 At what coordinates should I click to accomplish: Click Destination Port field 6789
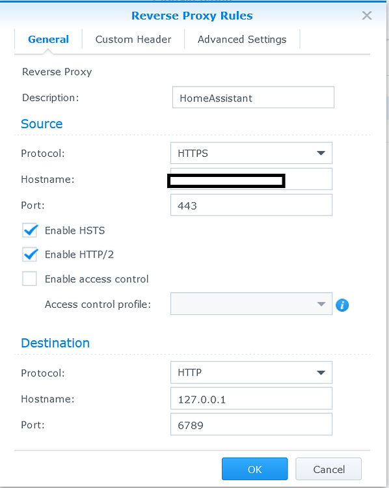coord(251,424)
